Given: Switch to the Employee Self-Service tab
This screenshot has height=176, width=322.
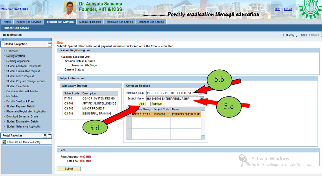Looking at the screenshot, I should coord(119,22).
